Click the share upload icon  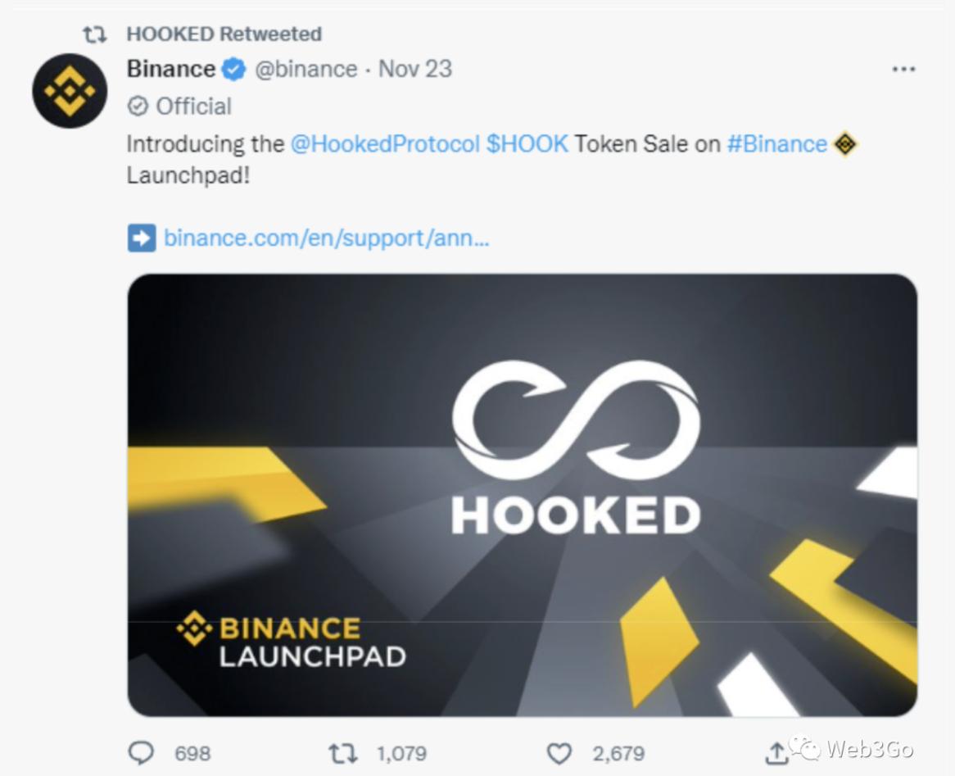(776, 752)
